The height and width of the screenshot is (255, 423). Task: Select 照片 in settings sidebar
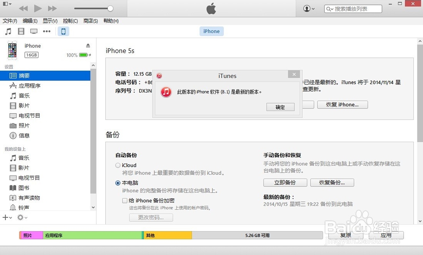45,126
